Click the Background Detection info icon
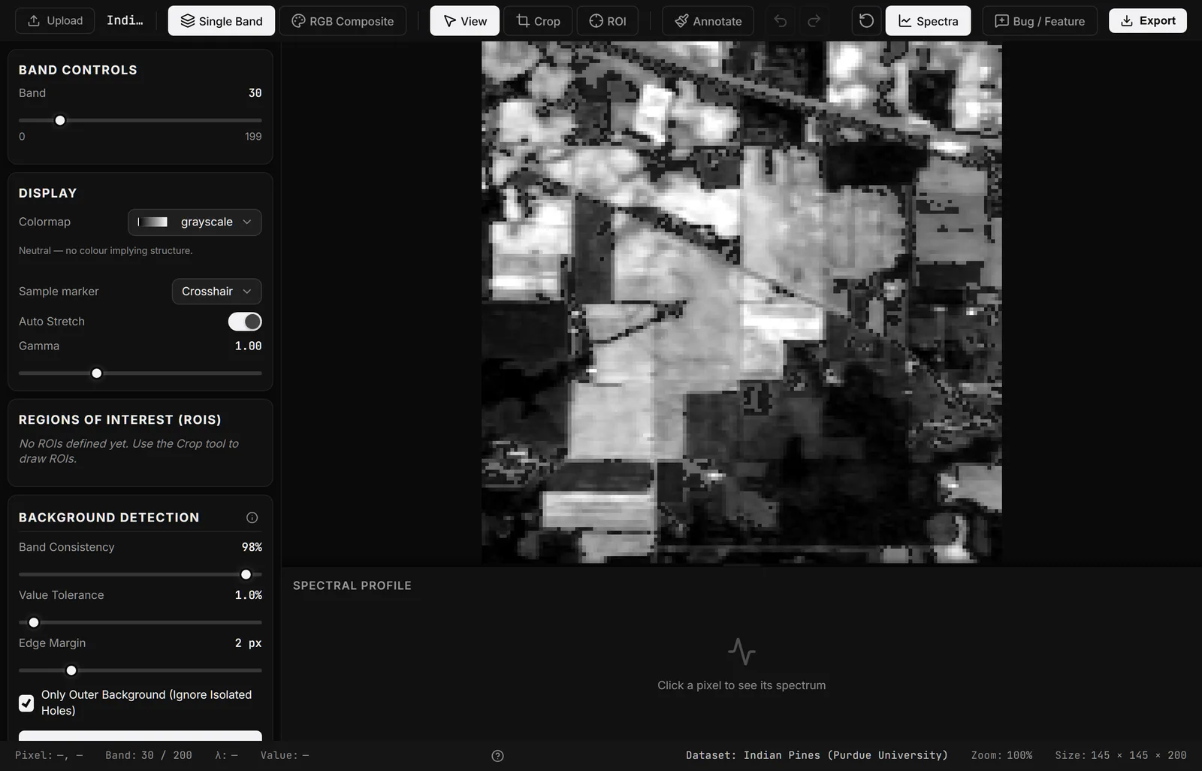The width and height of the screenshot is (1202, 771). coord(252,518)
